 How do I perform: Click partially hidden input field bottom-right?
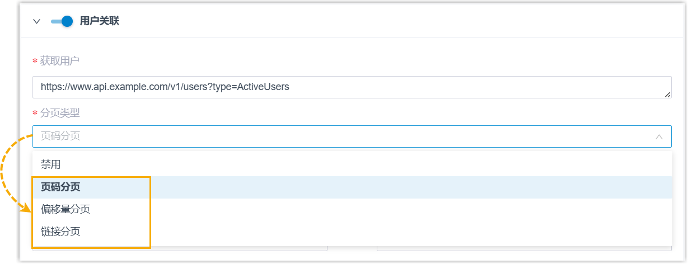pos(524,248)
